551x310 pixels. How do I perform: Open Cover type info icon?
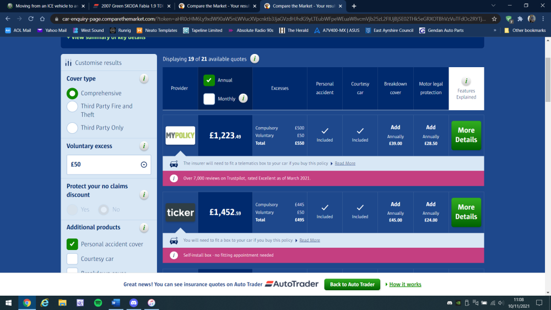pos(144,78)
